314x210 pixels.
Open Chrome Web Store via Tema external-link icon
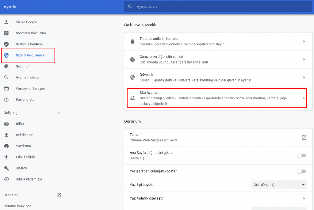click(304, 137)
